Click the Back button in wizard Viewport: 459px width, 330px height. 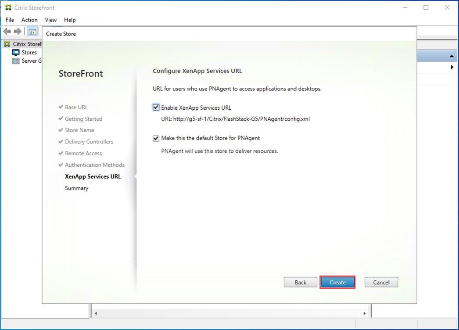point(300,282)
